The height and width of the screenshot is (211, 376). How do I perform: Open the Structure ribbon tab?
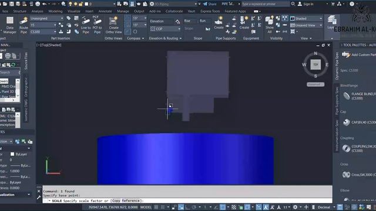point(19,11)
